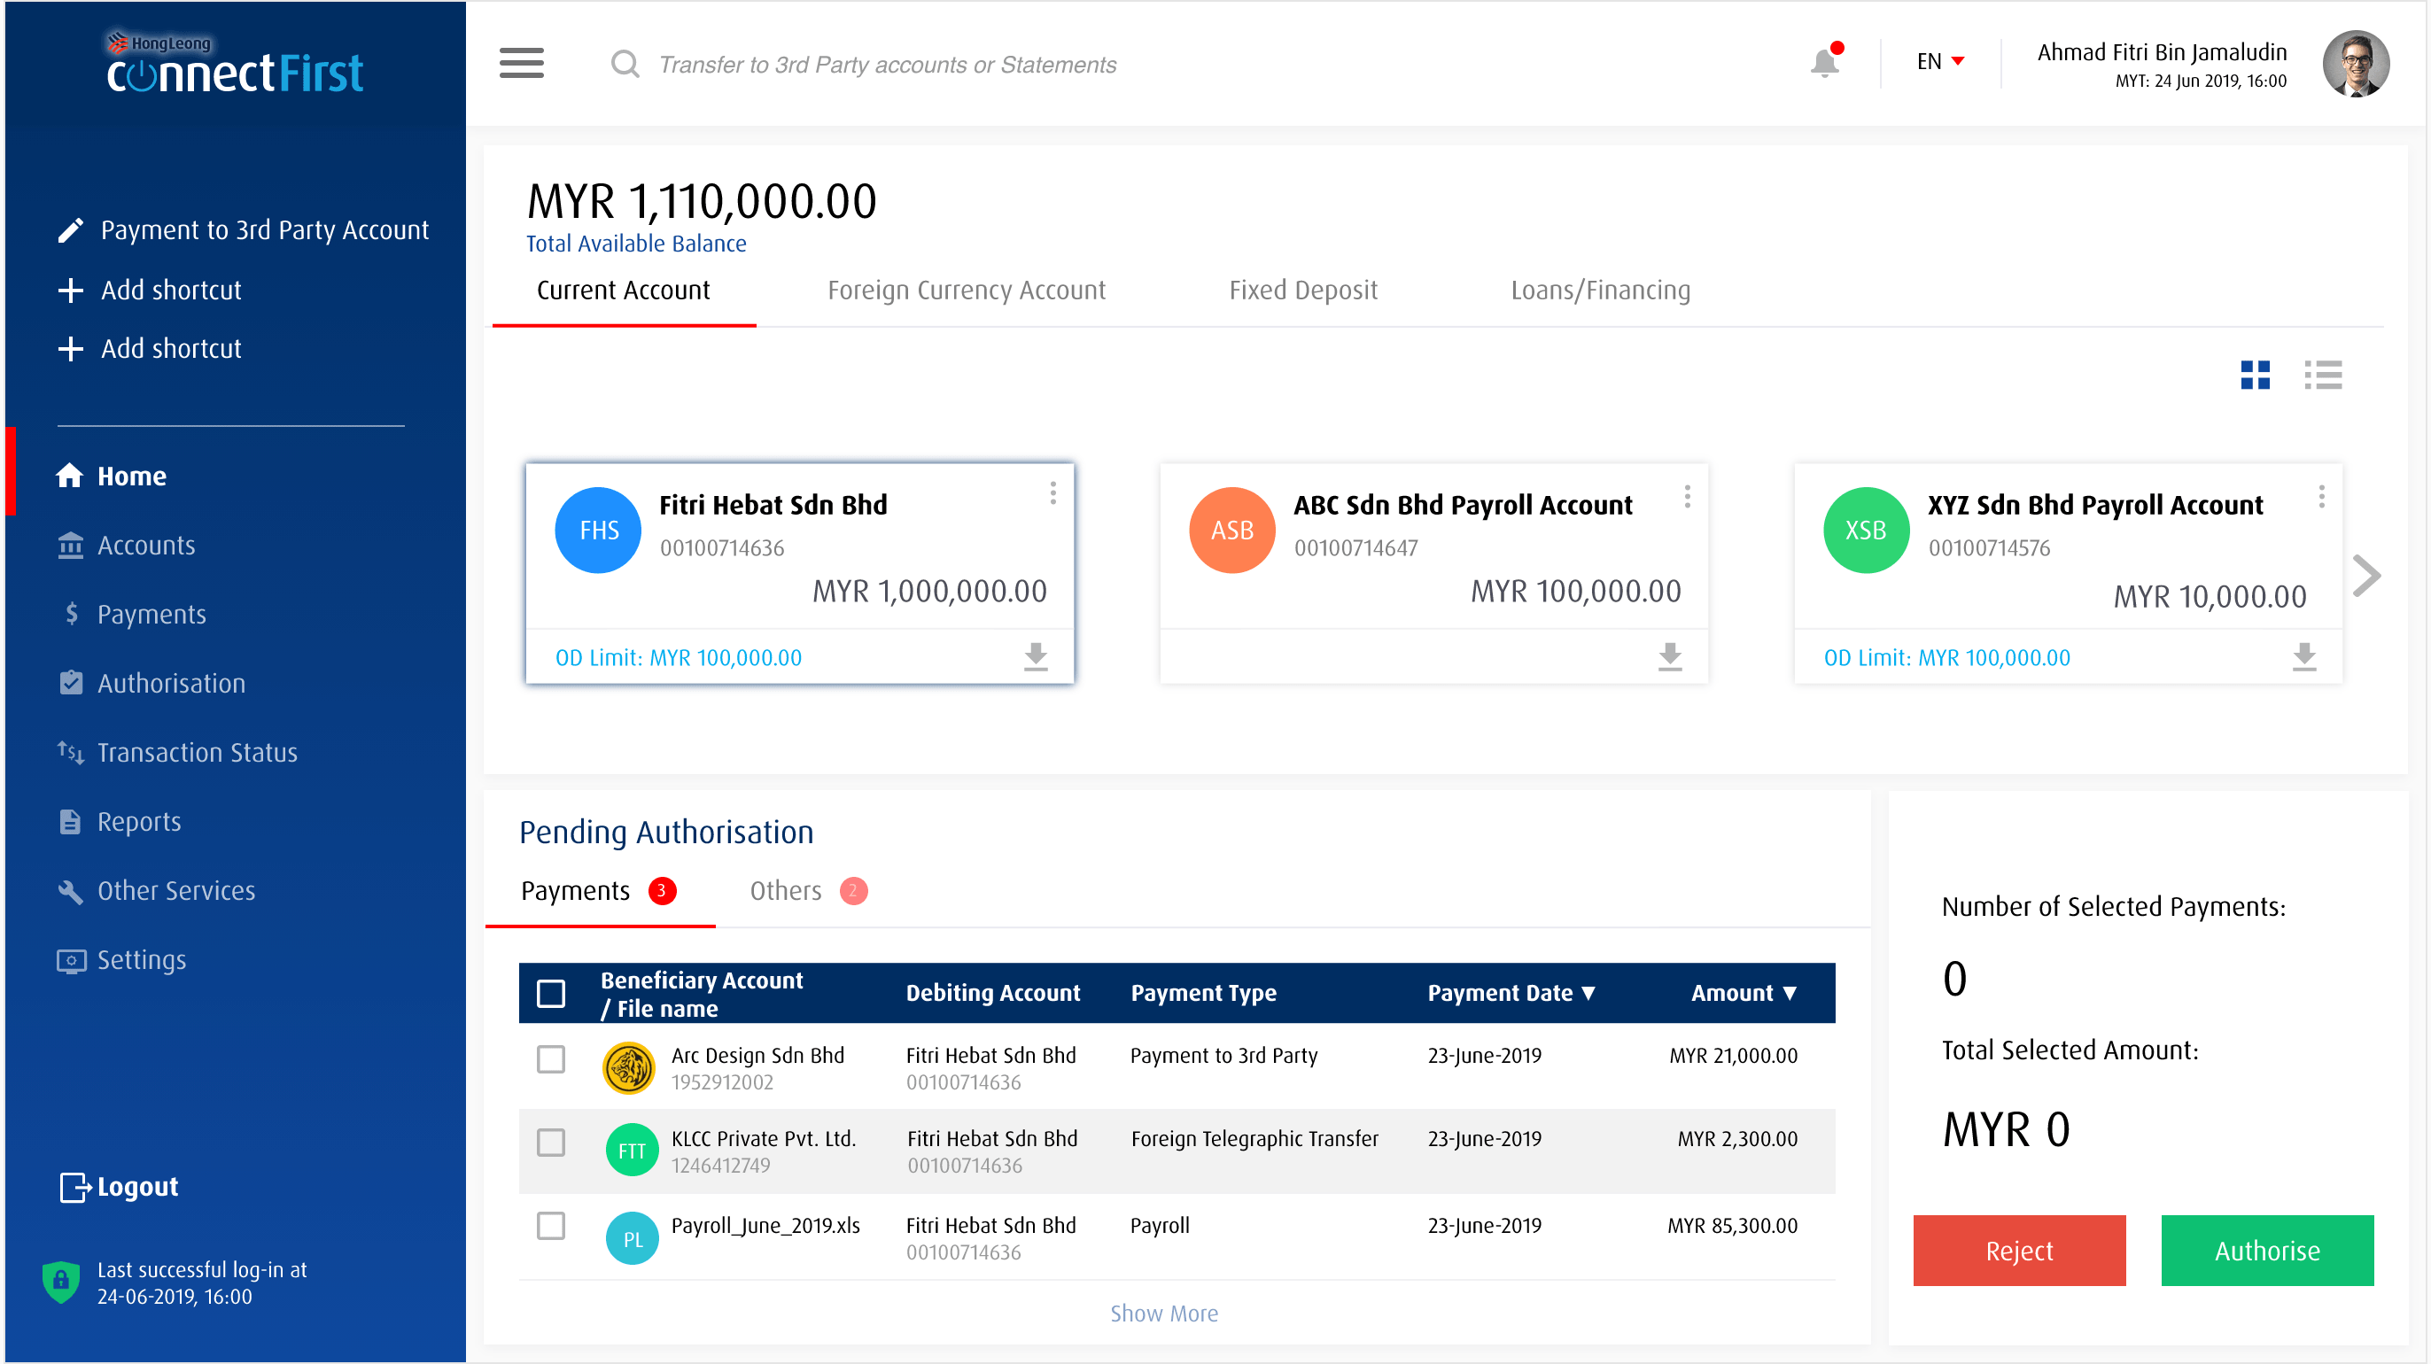Screen dimensions: 2431x1364
Task: Switch to Foreign Currency Account tab
Action: point(966,291)
